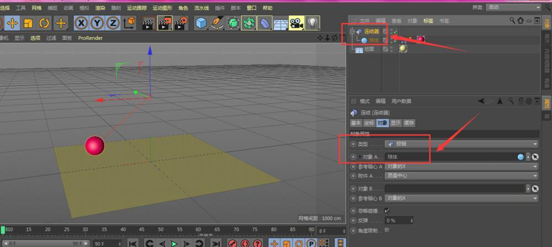Click the 对象 B link field
Viewport: 552px width, 247px height.
453,188
